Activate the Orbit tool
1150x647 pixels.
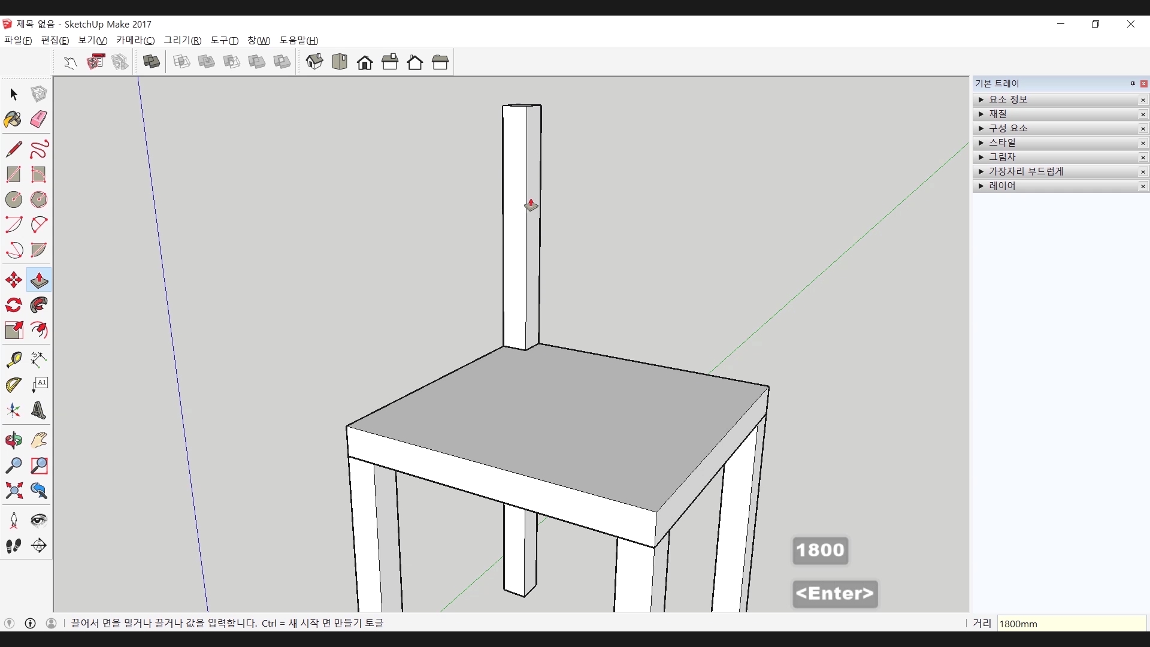click(x=13, y=440)
